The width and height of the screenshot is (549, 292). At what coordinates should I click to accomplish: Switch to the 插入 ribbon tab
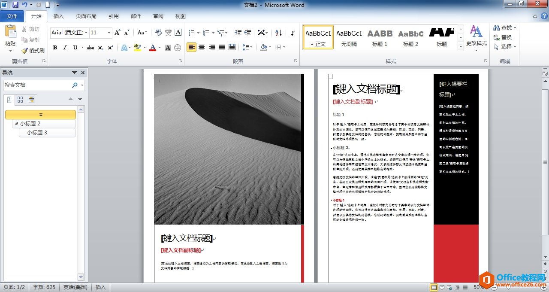[x=58, y=16]
